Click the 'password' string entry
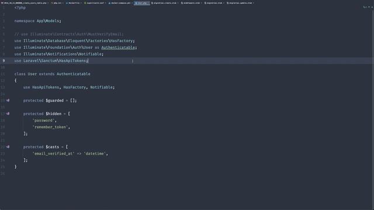374x210 pixels. 43,121
